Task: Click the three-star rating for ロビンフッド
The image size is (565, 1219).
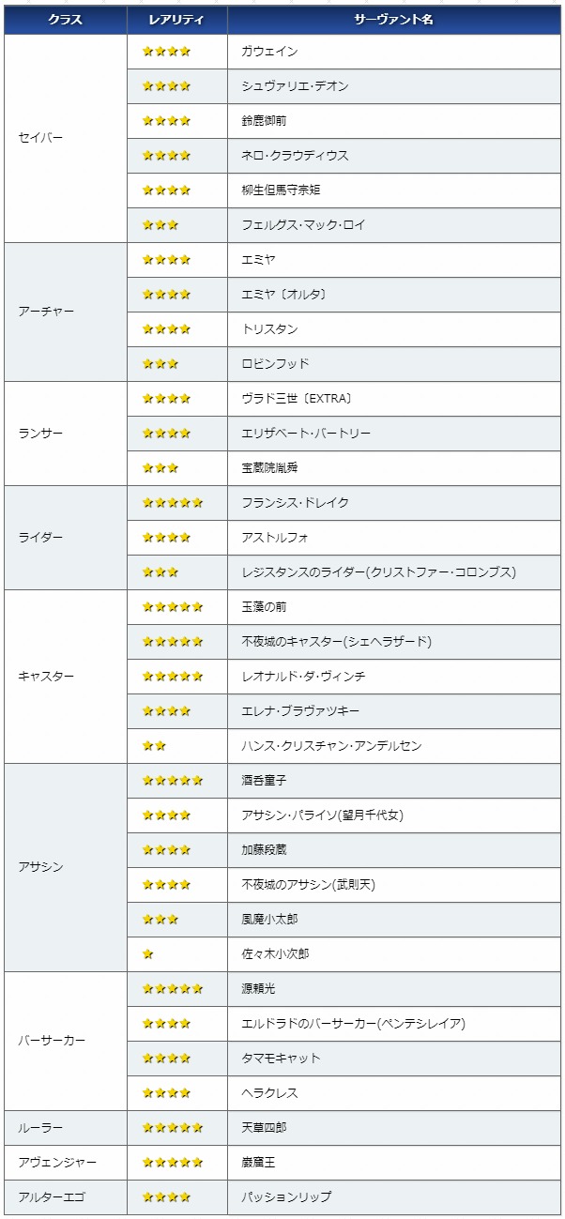Action: (x=160, y=364)
